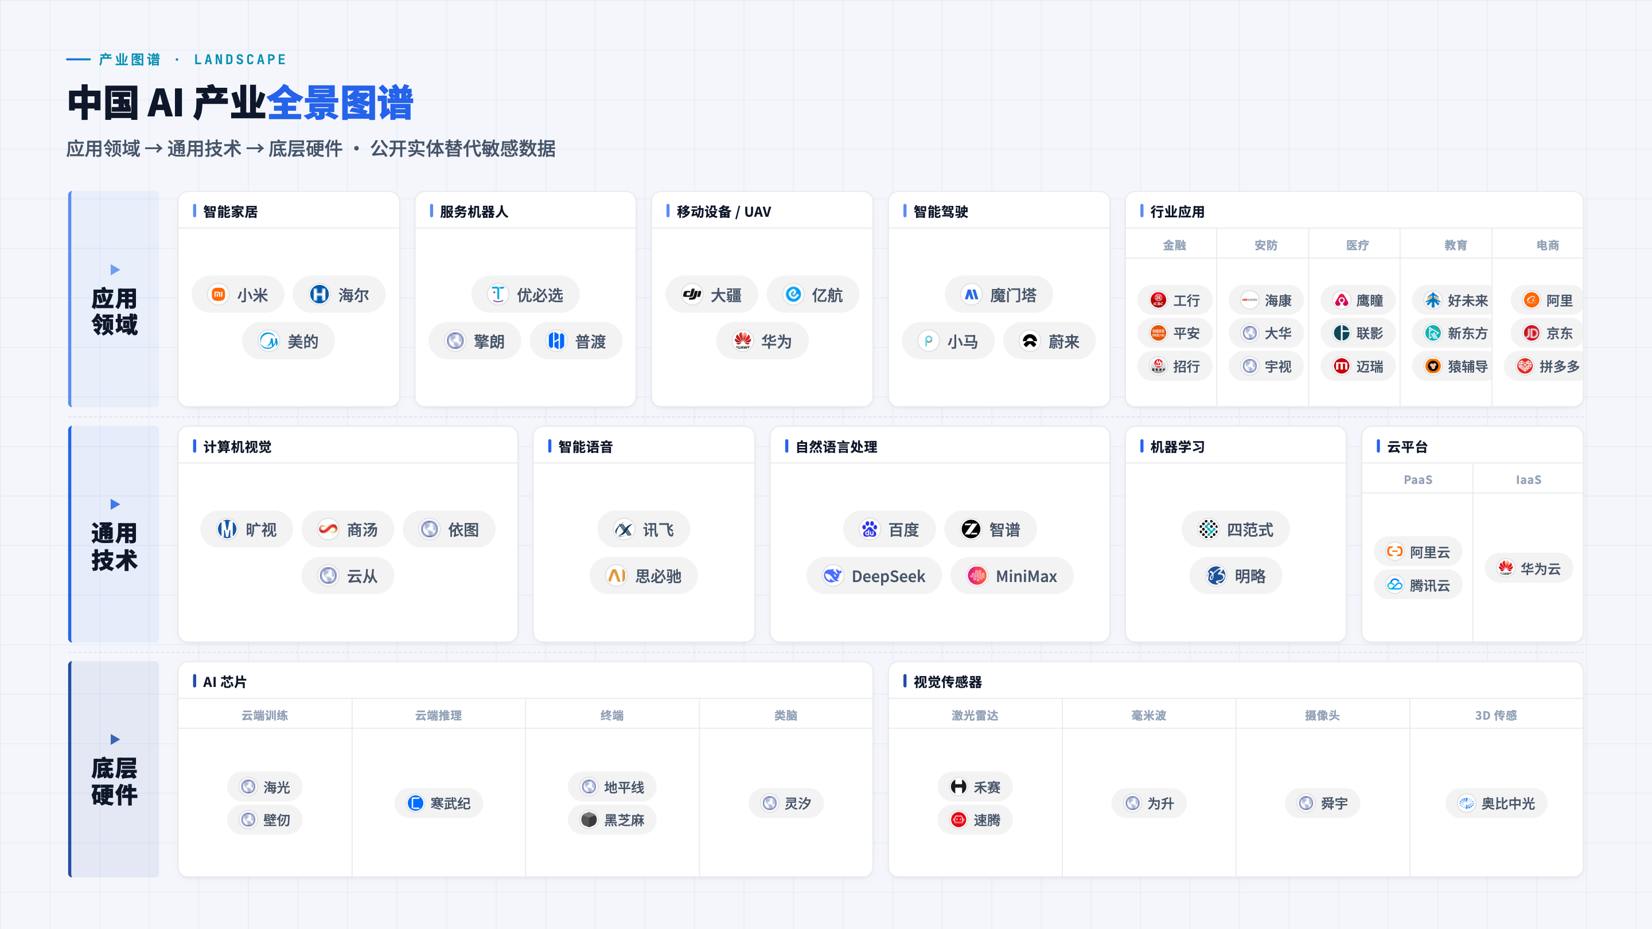Click the Hesai logo icon beside 禾赛
Viewport: 1652px width, 929px height.
959,787
